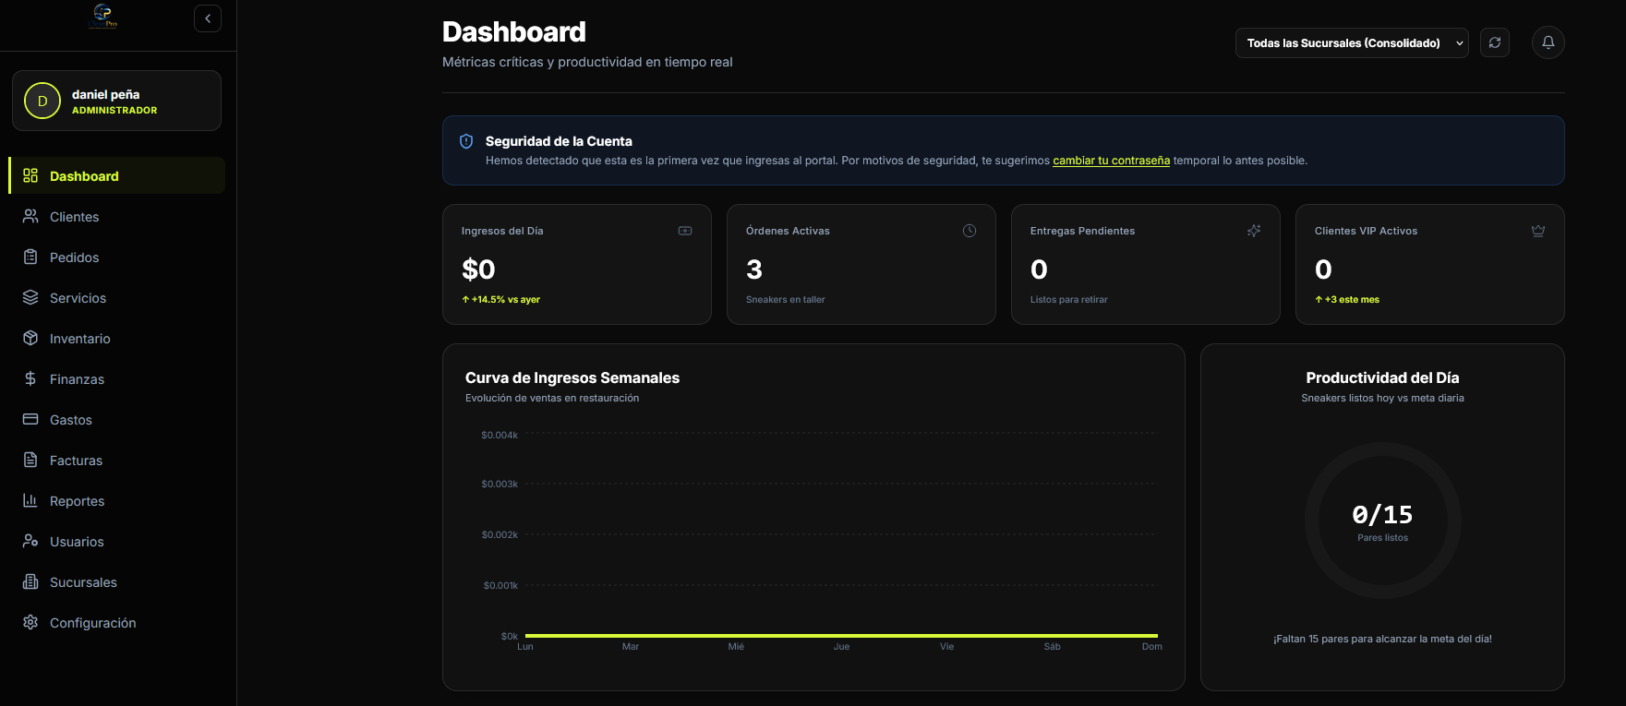Click the user avatar with letter D
1626x706 pixels.
(42, 101)
